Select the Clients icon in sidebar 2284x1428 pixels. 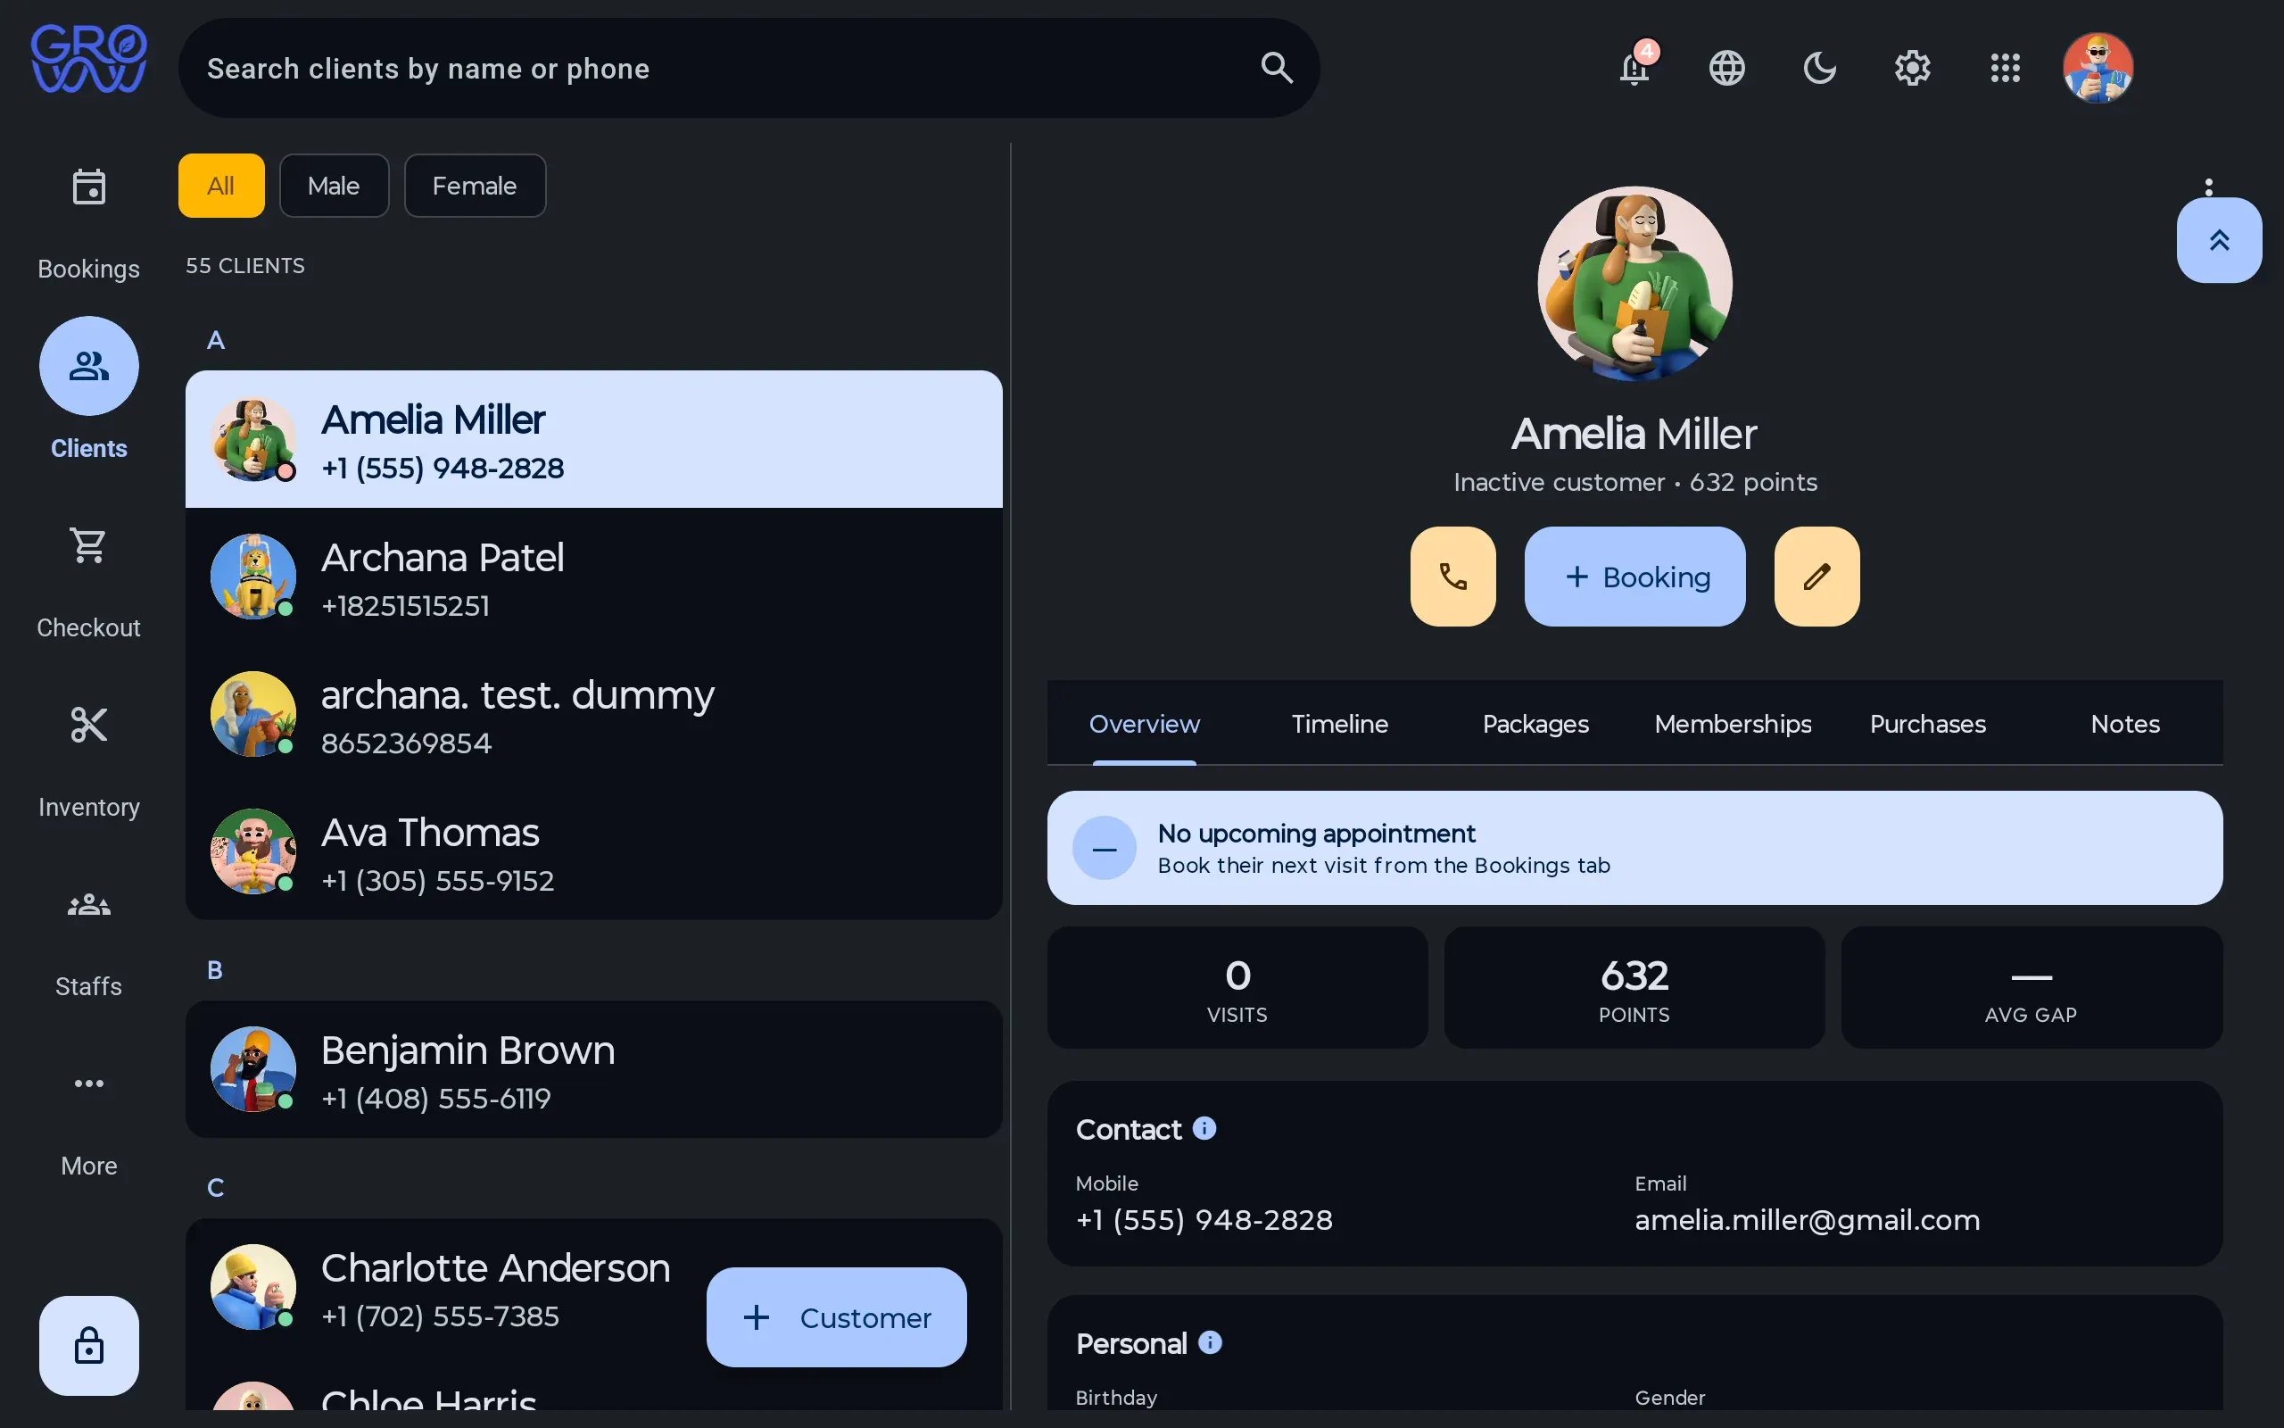88,366
